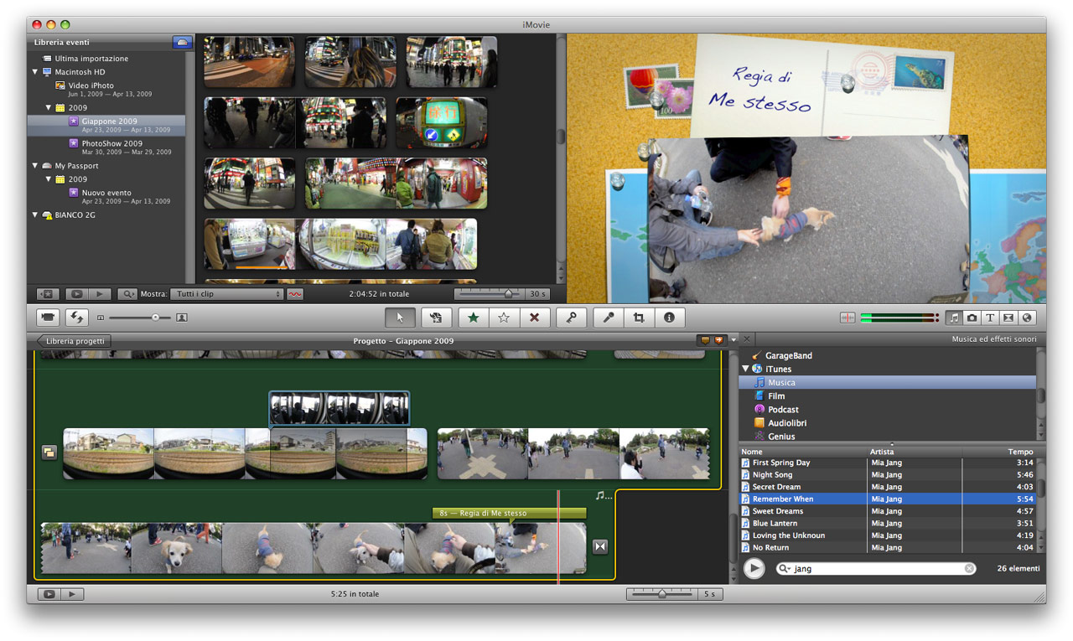Open the photo browser camera icon
Image resolution: width=1073 pixels, height=641 pixels.
(x=972, y=318)
